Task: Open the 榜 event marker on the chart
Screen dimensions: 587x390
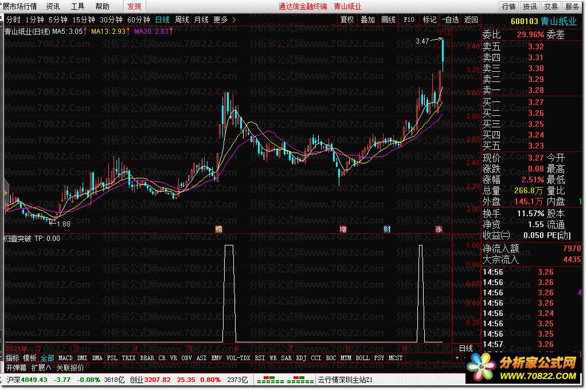Action: point(218,229)
